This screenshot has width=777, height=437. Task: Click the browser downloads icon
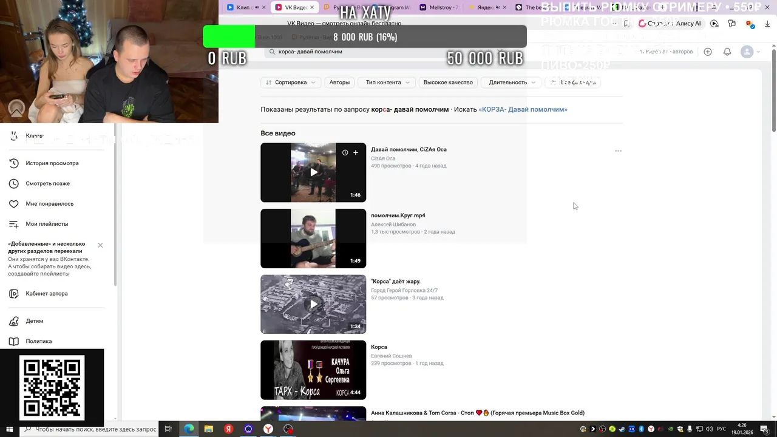click(x=766, y=24)
